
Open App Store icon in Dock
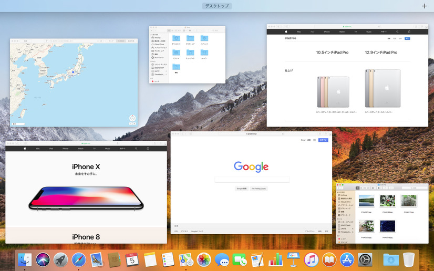click(x=347, y=260)
